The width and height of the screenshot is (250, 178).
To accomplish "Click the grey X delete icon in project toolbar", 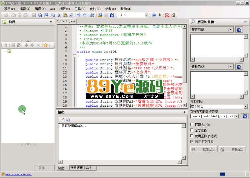I will (38, 45).
